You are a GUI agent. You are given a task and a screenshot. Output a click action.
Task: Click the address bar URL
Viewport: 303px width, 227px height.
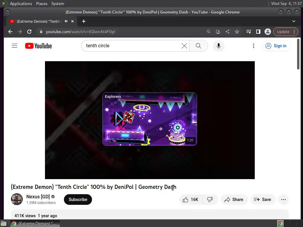[80, 32]
